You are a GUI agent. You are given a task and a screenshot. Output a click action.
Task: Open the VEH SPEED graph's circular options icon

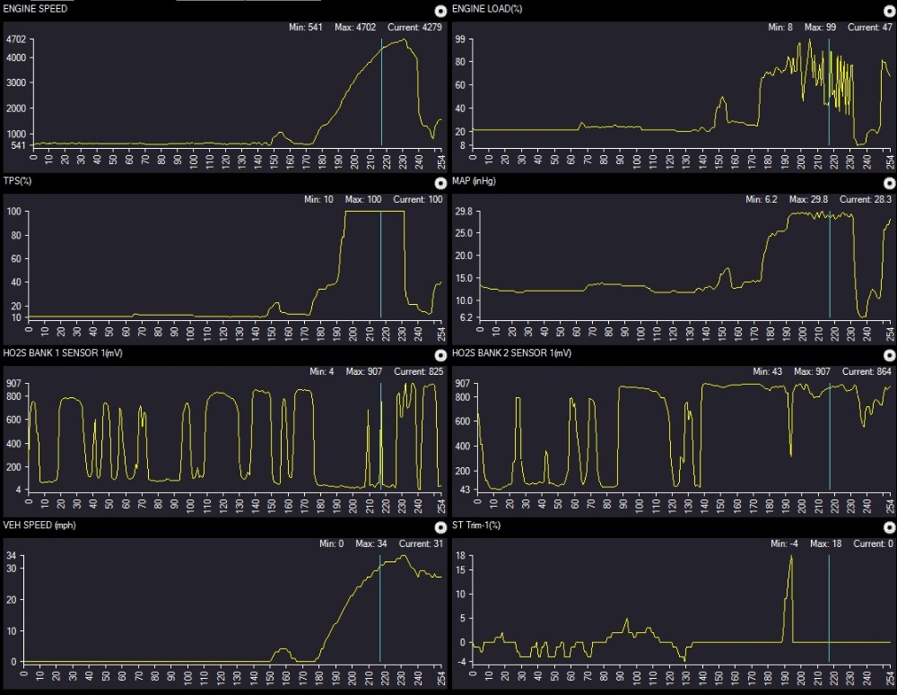440,527
